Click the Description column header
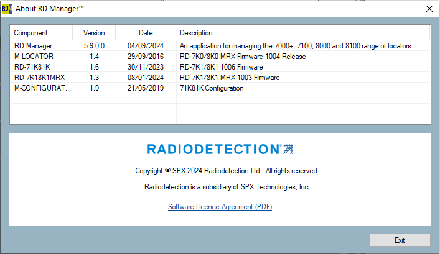 [303, 33]
